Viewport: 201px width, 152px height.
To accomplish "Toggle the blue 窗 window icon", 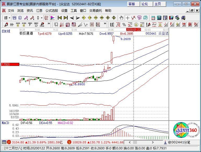I will tap(14, 18).
